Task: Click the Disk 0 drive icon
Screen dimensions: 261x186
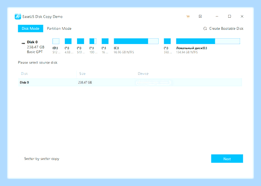Action: tap(23, 43)
